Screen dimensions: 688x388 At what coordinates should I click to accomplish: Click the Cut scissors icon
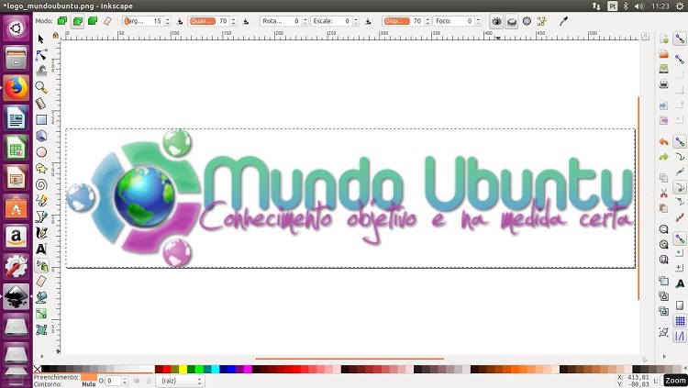[x=663, y=194]
